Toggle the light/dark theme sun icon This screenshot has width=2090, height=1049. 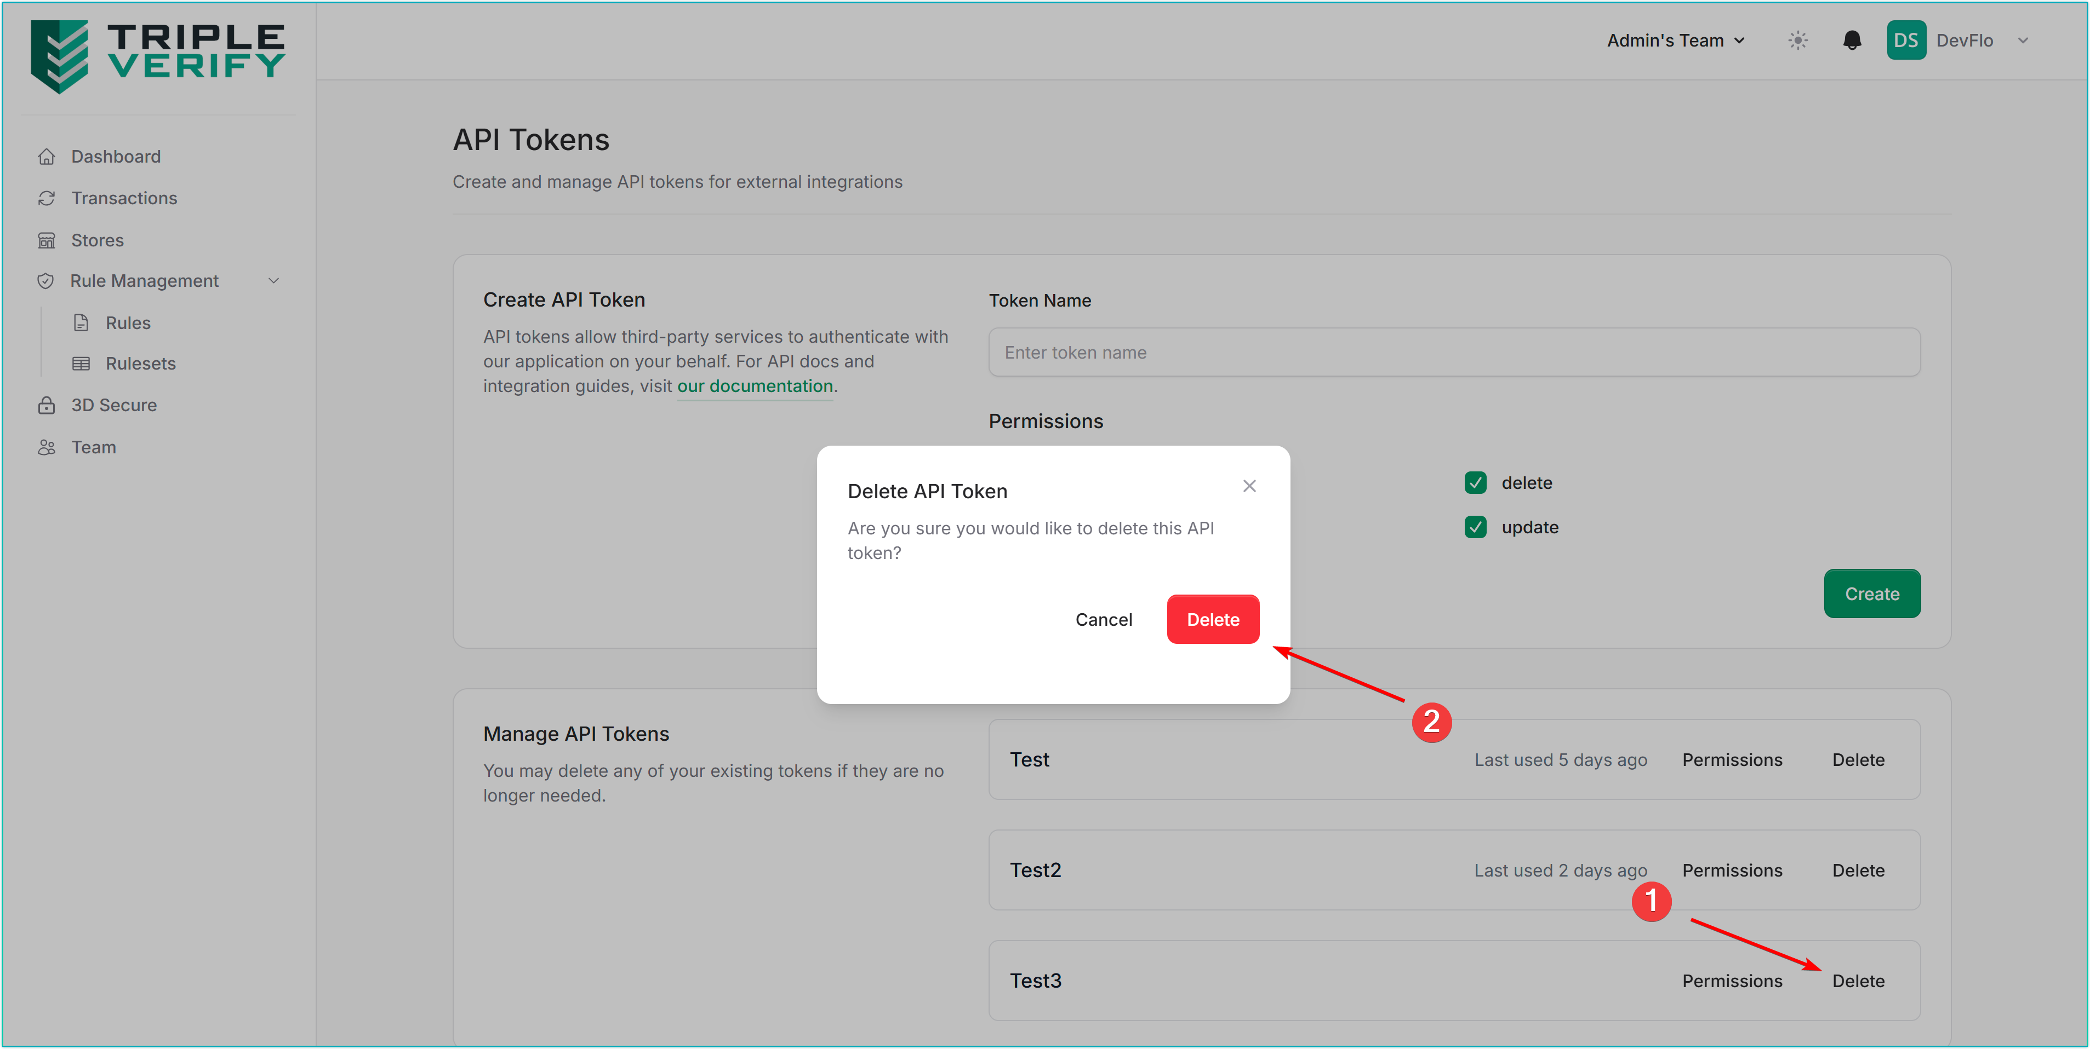1798,41
